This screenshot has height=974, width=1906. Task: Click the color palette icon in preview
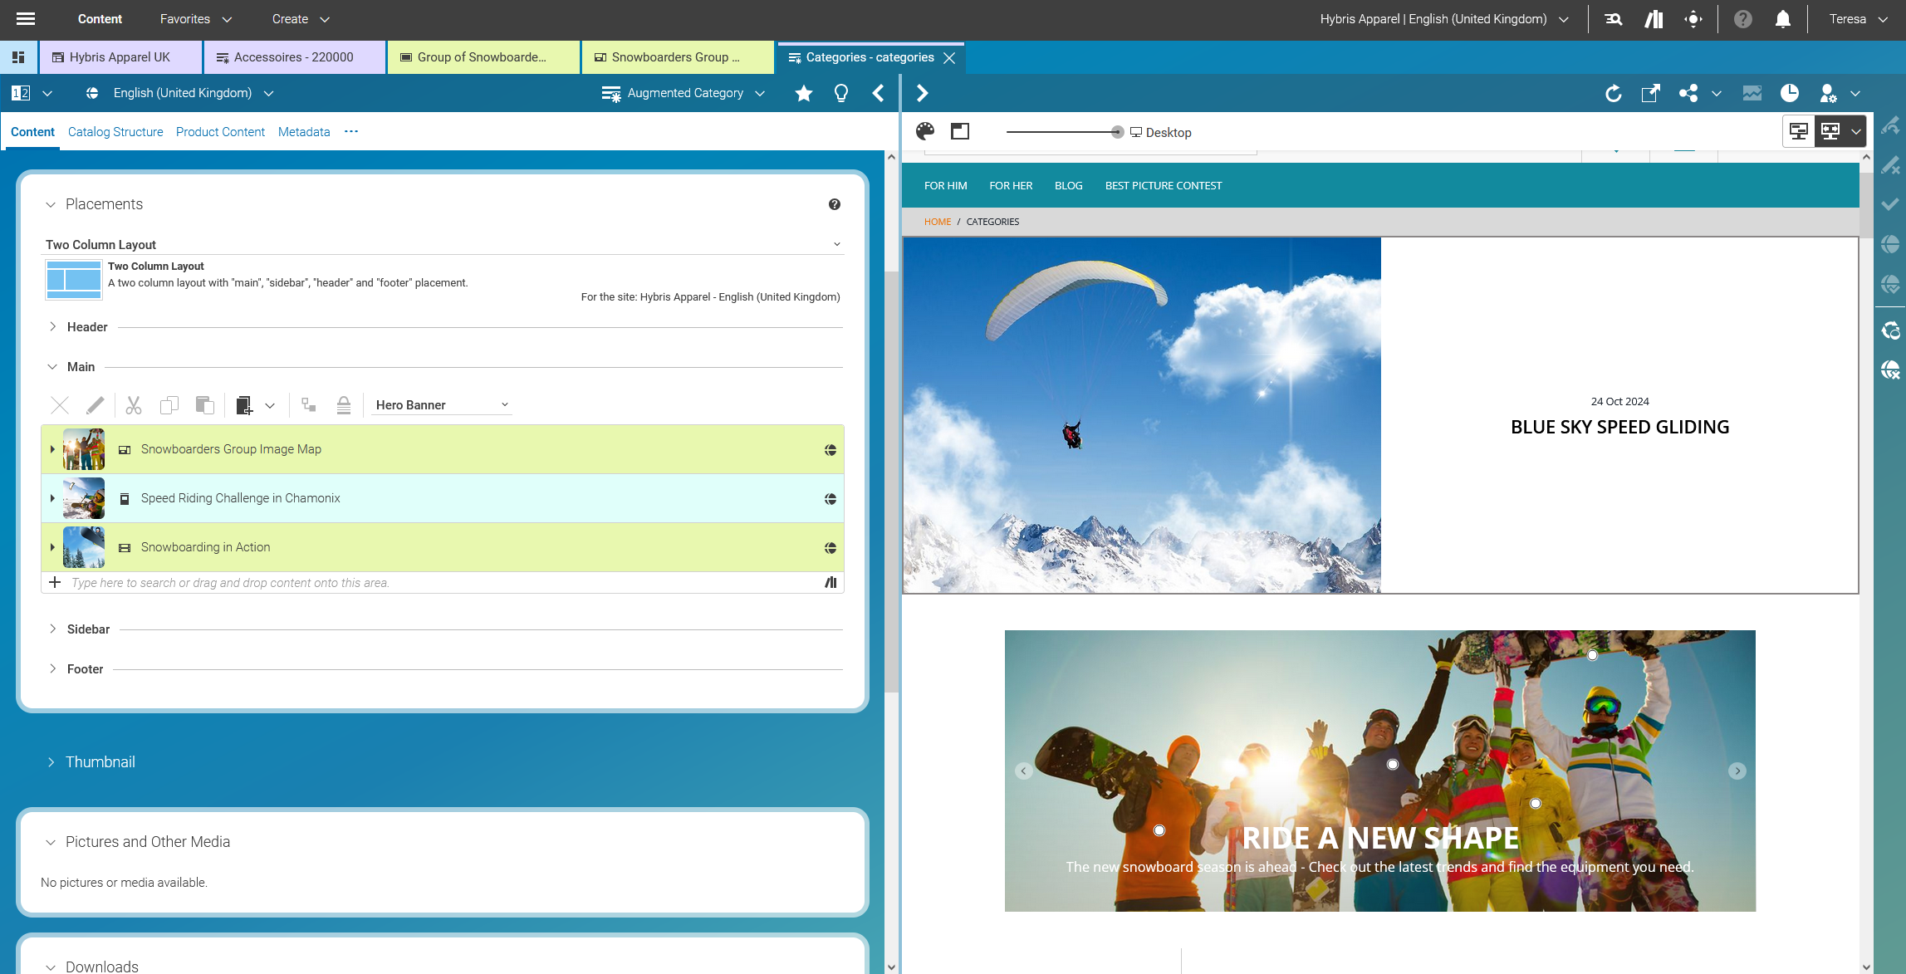click(x=925, y=131)
